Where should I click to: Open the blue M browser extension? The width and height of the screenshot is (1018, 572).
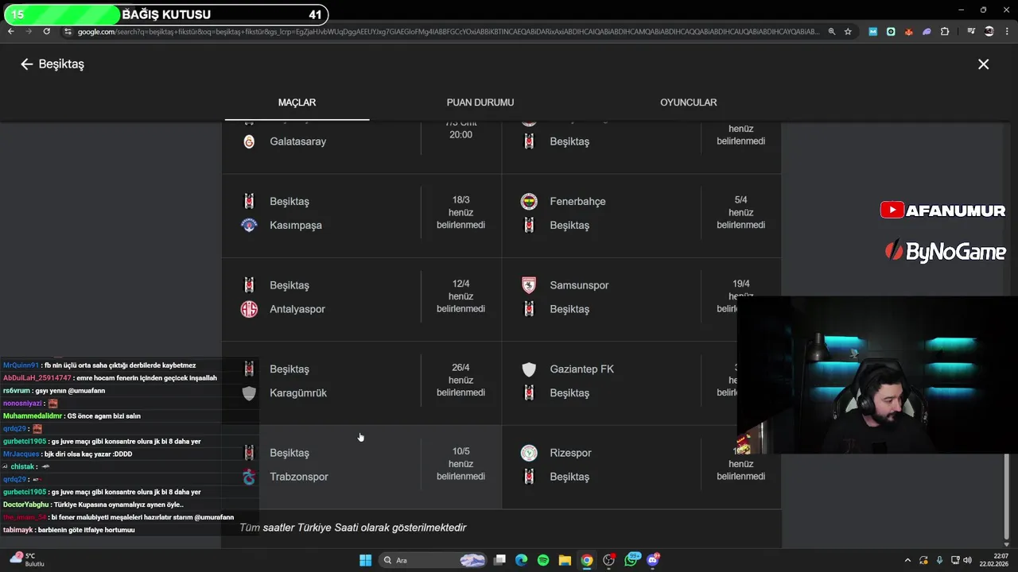(x=873, y=32)
